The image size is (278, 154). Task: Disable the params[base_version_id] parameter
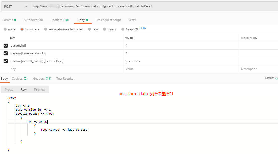tap(6, 53)
